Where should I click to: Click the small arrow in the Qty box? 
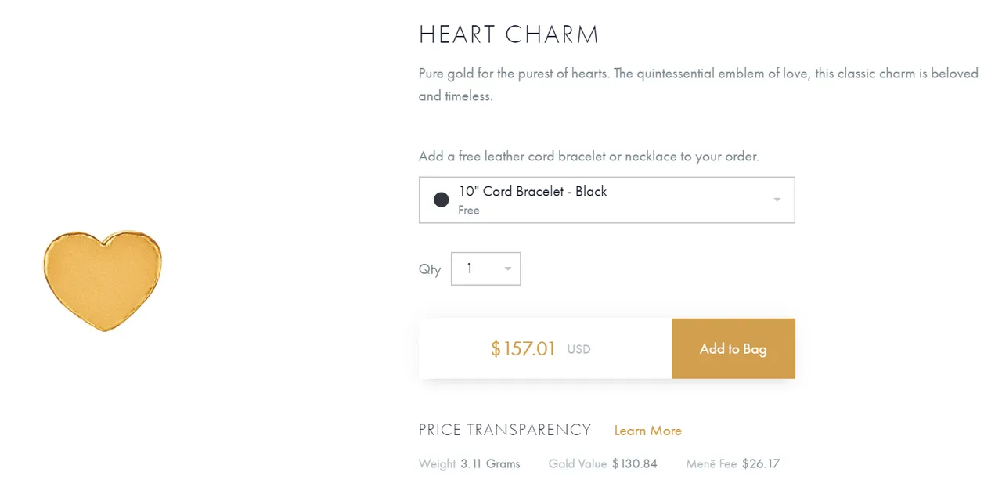(x=507, y=269)
